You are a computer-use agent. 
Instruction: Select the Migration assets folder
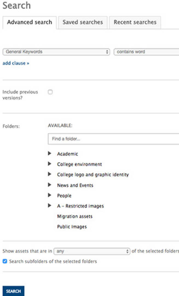tap(75, 216)
